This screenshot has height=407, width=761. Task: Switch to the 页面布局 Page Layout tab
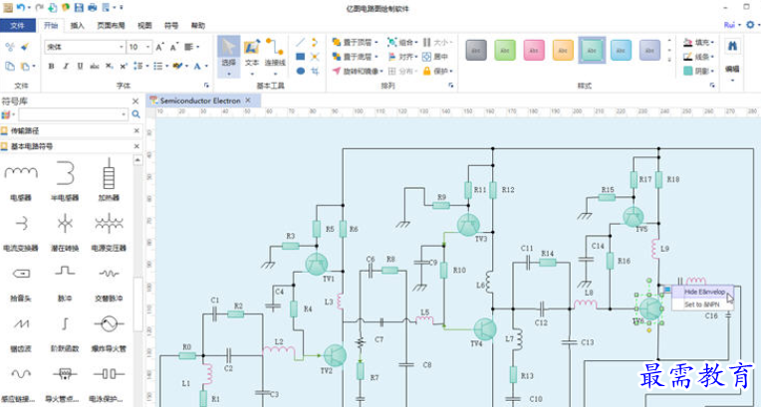tap(112, 26)
